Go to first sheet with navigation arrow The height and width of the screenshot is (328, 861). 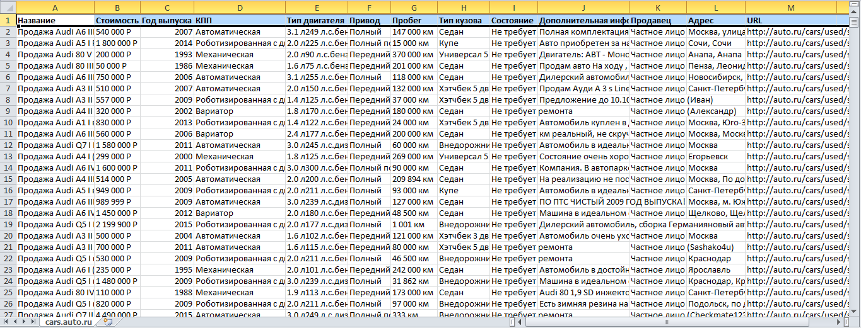(6, 322)
